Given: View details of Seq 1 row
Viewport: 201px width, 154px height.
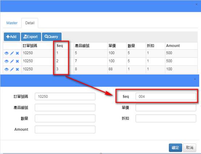Looking at the screenshot, I should tap(7, 53).
